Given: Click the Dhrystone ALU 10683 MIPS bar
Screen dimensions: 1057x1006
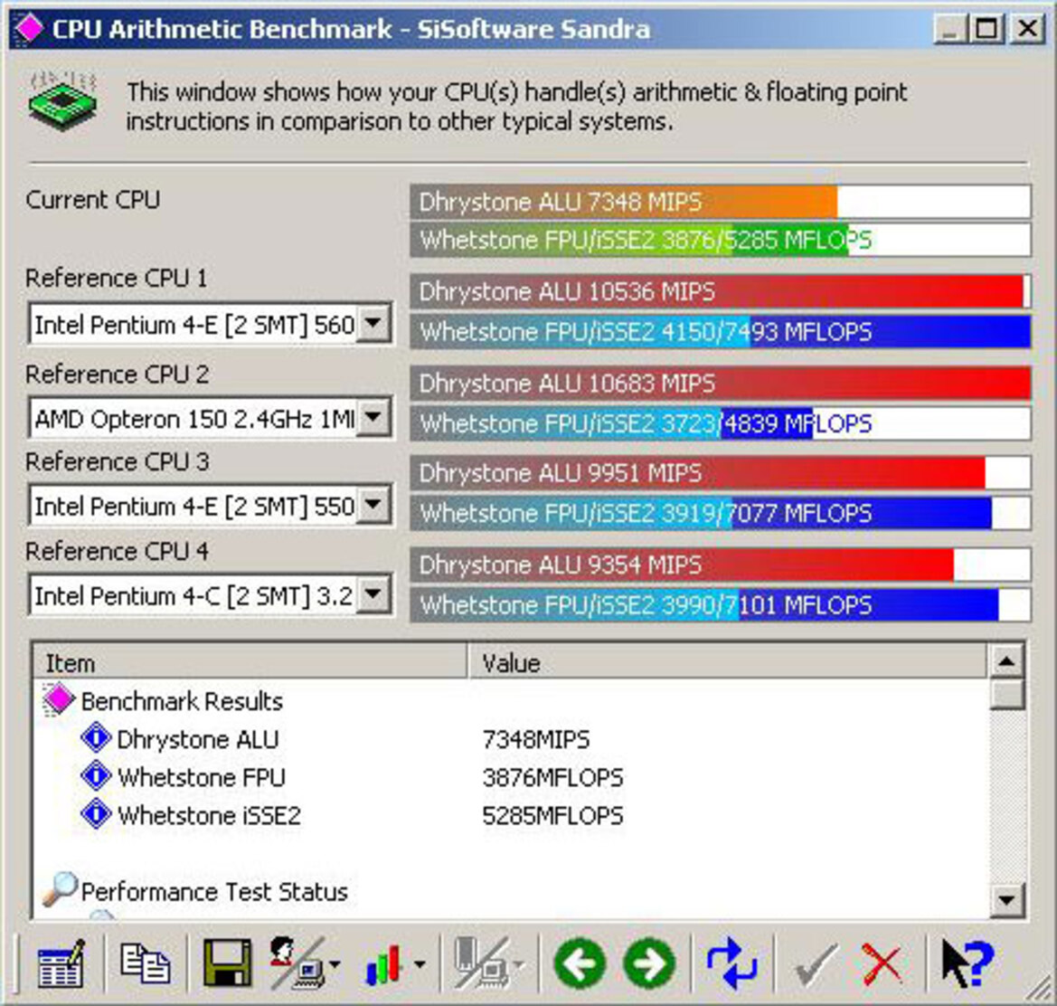Looking at the screenshot, I should (720, 383).
